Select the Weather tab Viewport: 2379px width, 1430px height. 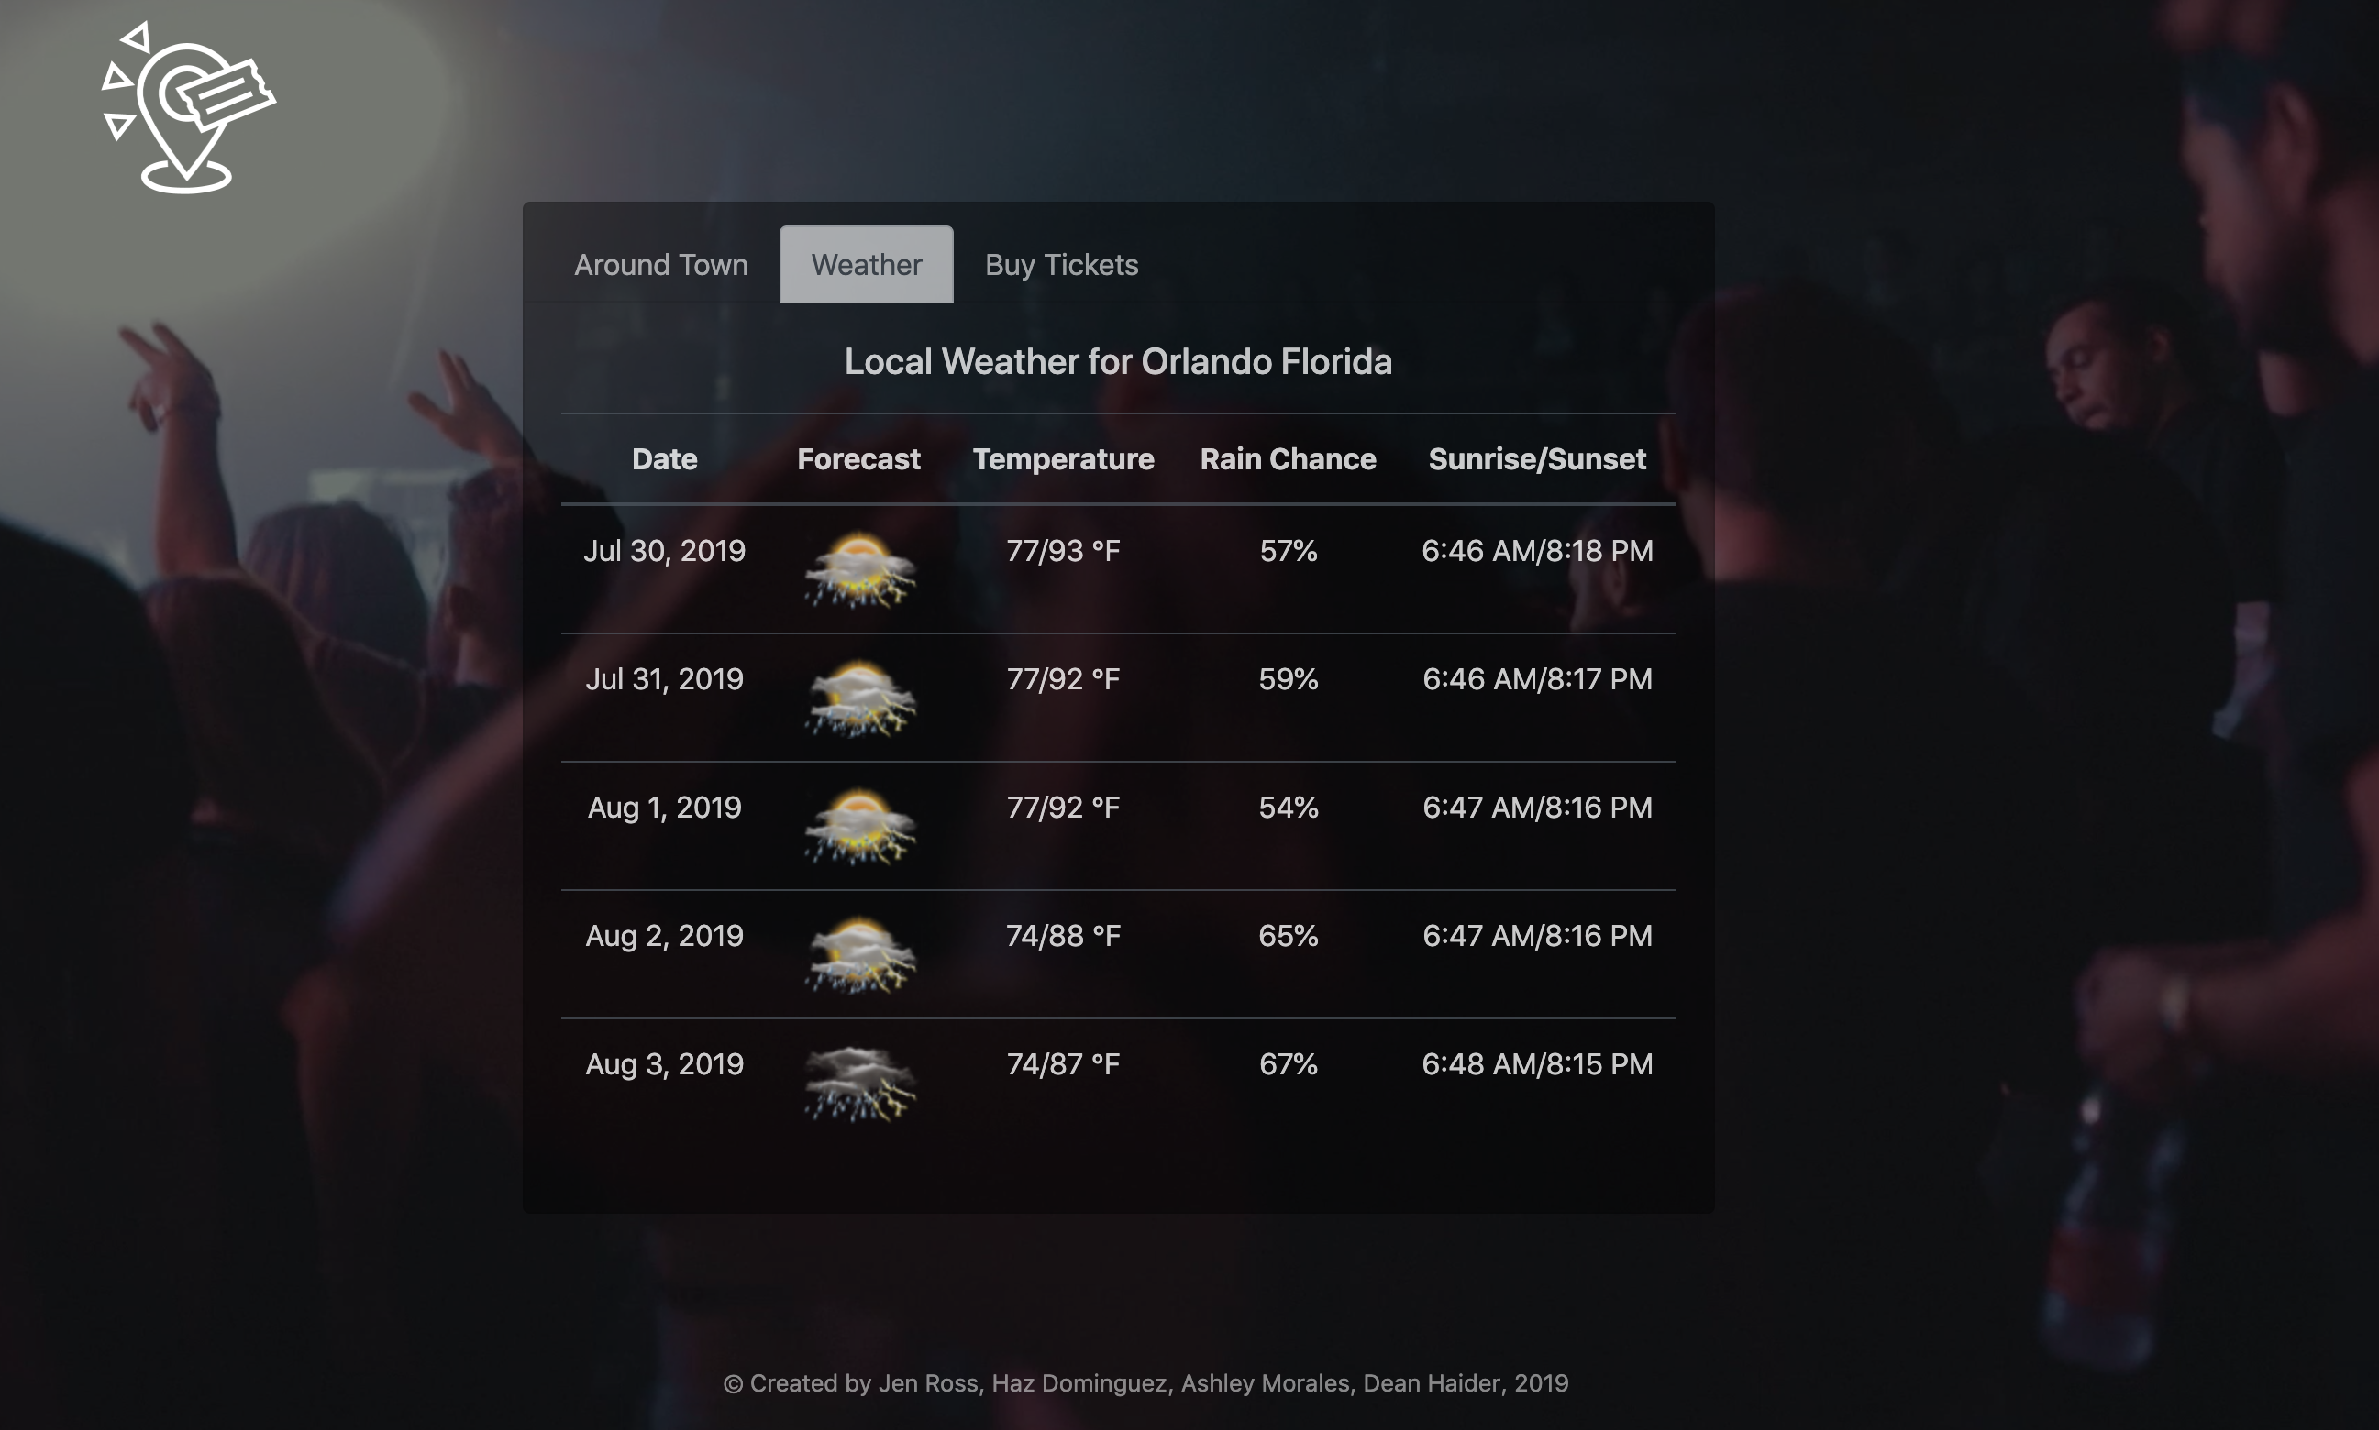[x=866, y=264]
